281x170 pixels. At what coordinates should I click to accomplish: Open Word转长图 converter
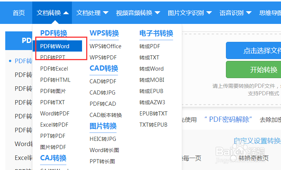click(x=104, y=150)
